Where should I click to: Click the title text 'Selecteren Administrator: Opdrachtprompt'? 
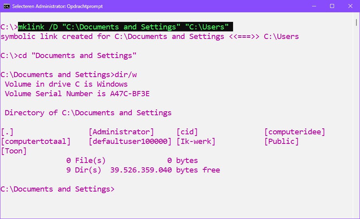coord(57,6)
